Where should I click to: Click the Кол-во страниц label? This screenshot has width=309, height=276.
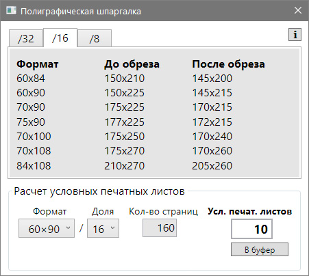click(x=164, y=212)
